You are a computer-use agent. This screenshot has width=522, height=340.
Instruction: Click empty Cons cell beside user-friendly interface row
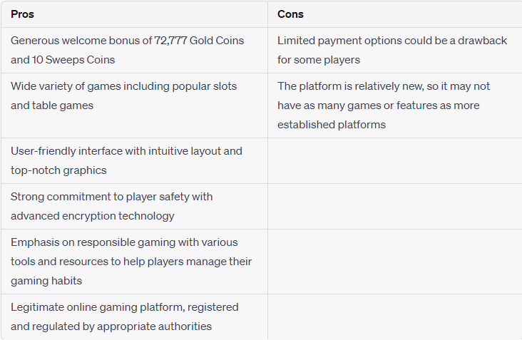pyautogui.click(x=394, y=160)
